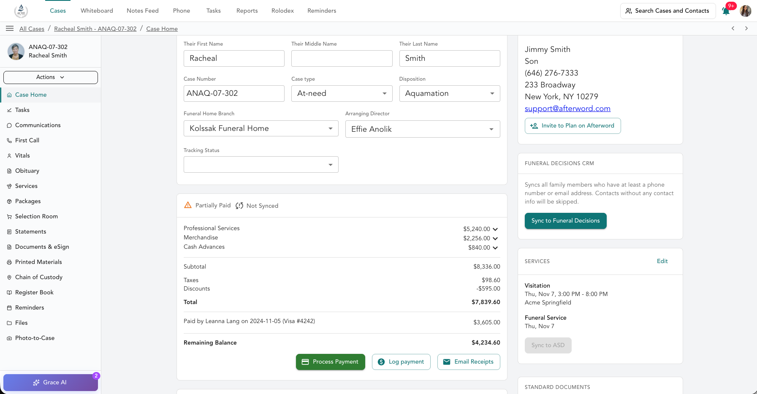This screenshot has width=757, height=394.
Task: Open Case Home in the sidebar
Action: 51,95
